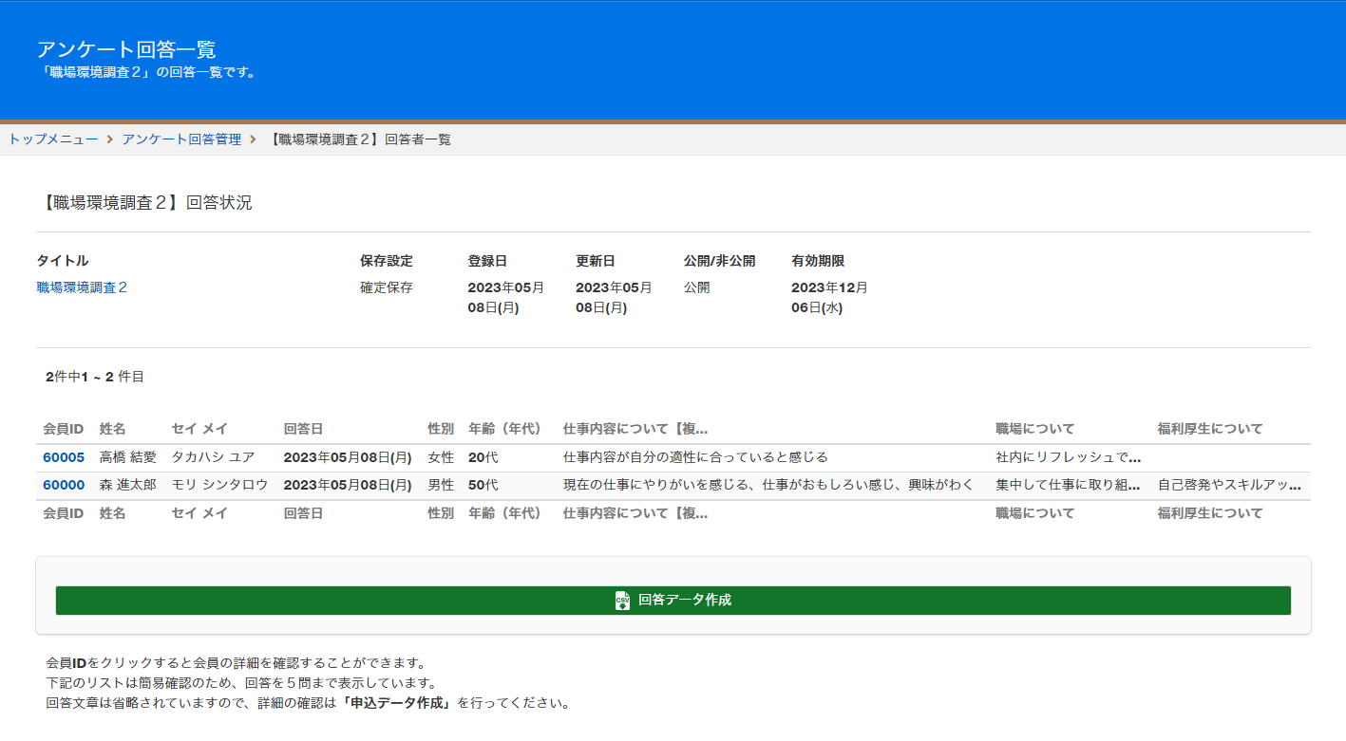Click section title 【職場環境調査２】回答状況
Screen dimensions: 1346x741
pyautogui.click(x=144, y=202)
